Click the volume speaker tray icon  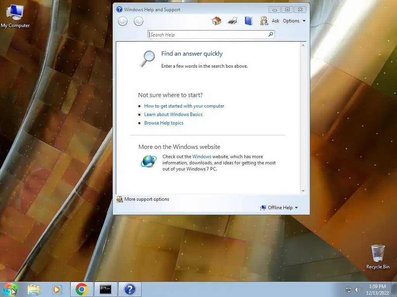pos(358,290)
